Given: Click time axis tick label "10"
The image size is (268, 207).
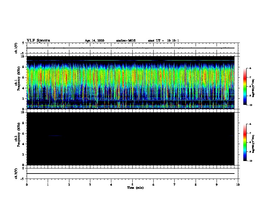Looking at the screenshot, I should (238, 185).
